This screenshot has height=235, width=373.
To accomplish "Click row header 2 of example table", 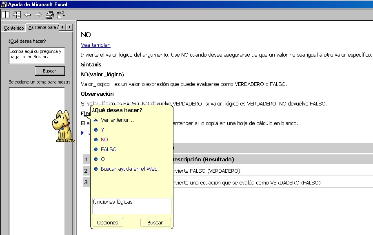I will click(x=86, y=171).
